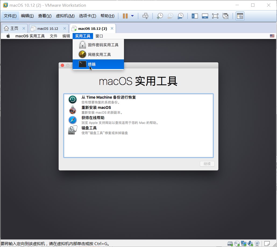The image size is (277, 247).
Task: Revert to previous snapshot icon
Action: (170, 16)
